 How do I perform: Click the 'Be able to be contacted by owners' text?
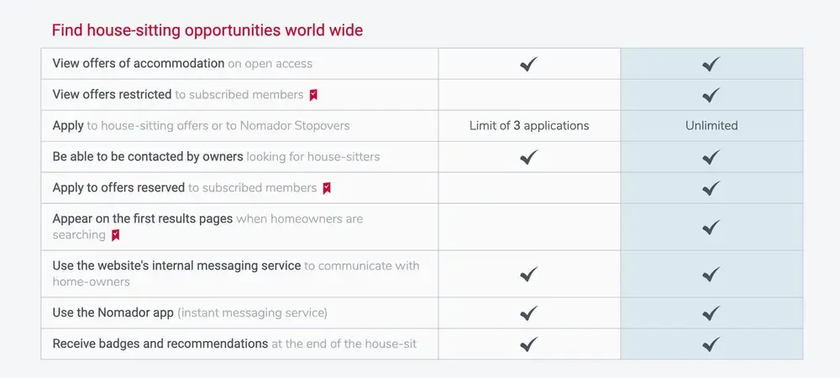(x=148, y=157)
